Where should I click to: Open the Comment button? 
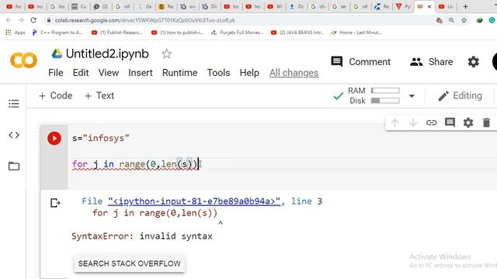(360, 62)
